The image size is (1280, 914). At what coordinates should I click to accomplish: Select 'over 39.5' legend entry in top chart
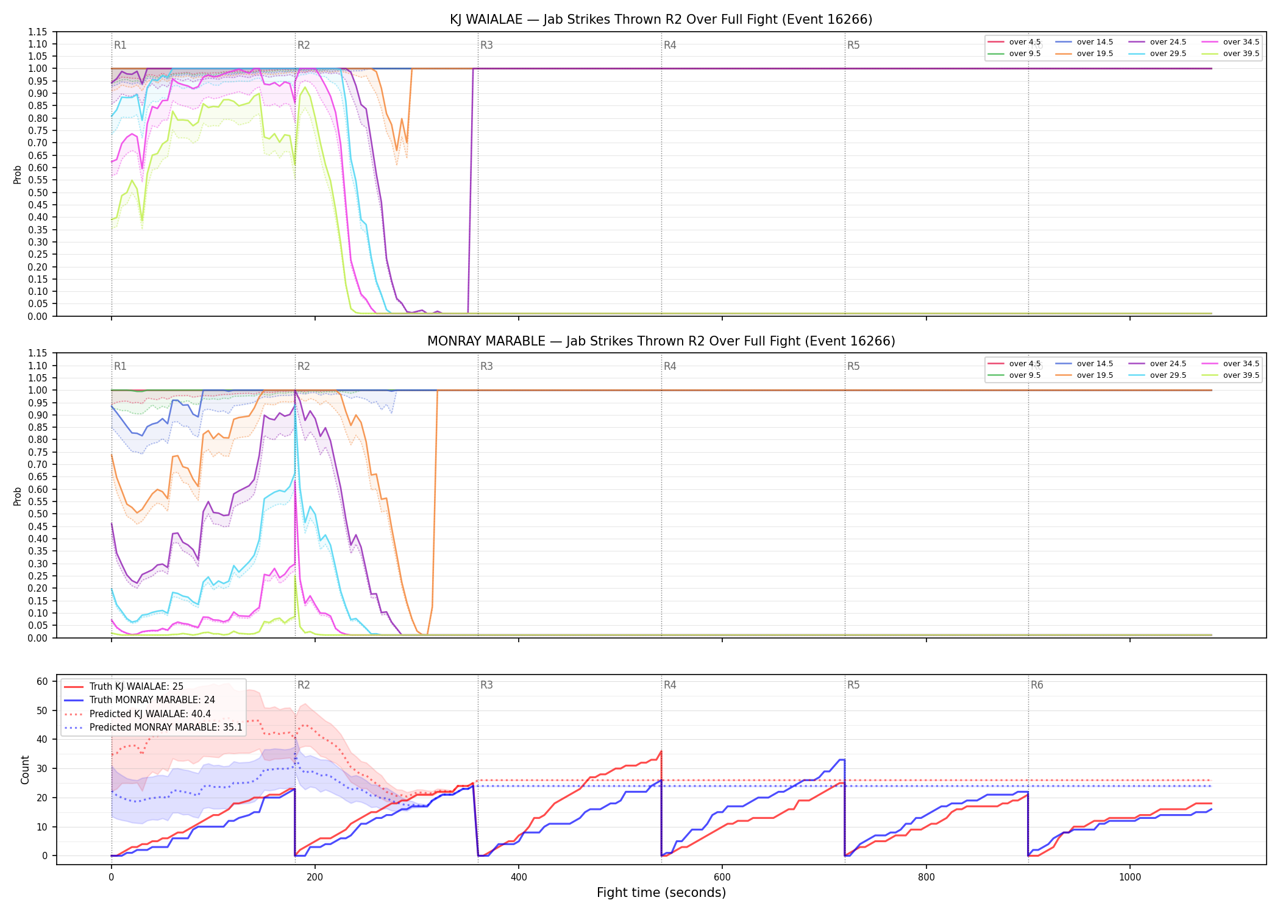[x=1230, y=54]
